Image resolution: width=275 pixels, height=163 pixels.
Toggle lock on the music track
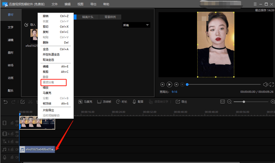pyautogui.click(x=12, y=149)
